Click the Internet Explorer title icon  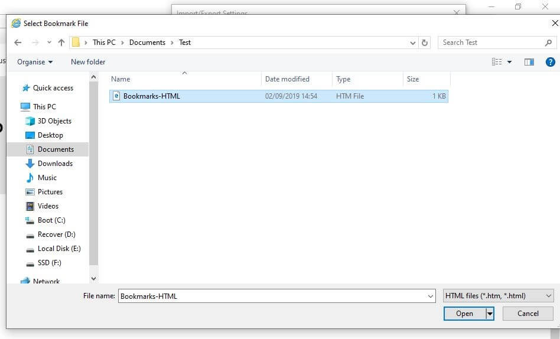tap(16, 23)
